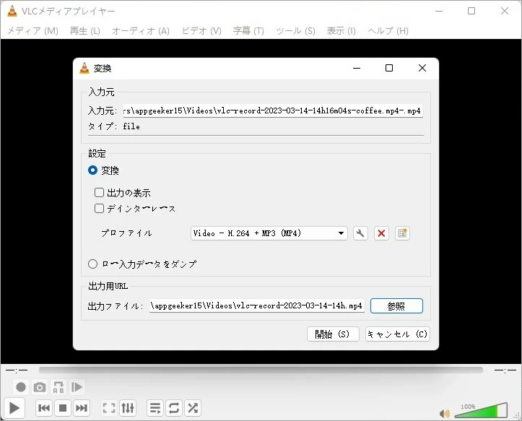Click VLC cone icon in 変換 dialog title
This screenshot has width=522, height=421.
pyautogui.click(x=84, y=68)
